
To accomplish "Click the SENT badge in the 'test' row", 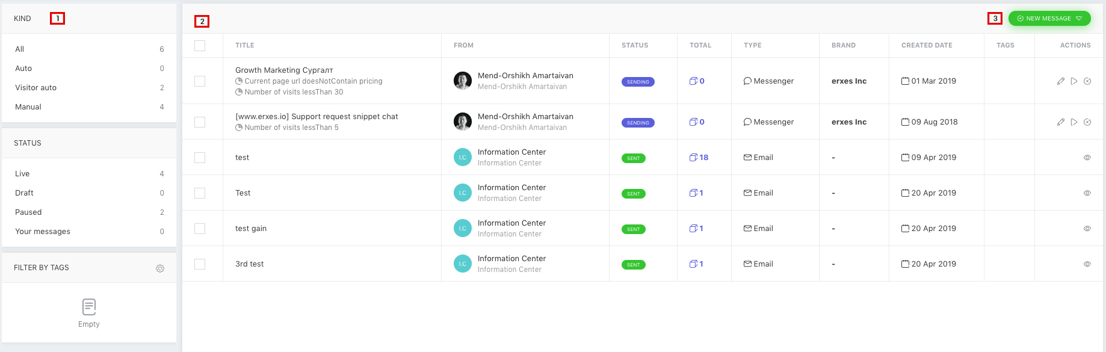I will point(634,158).
